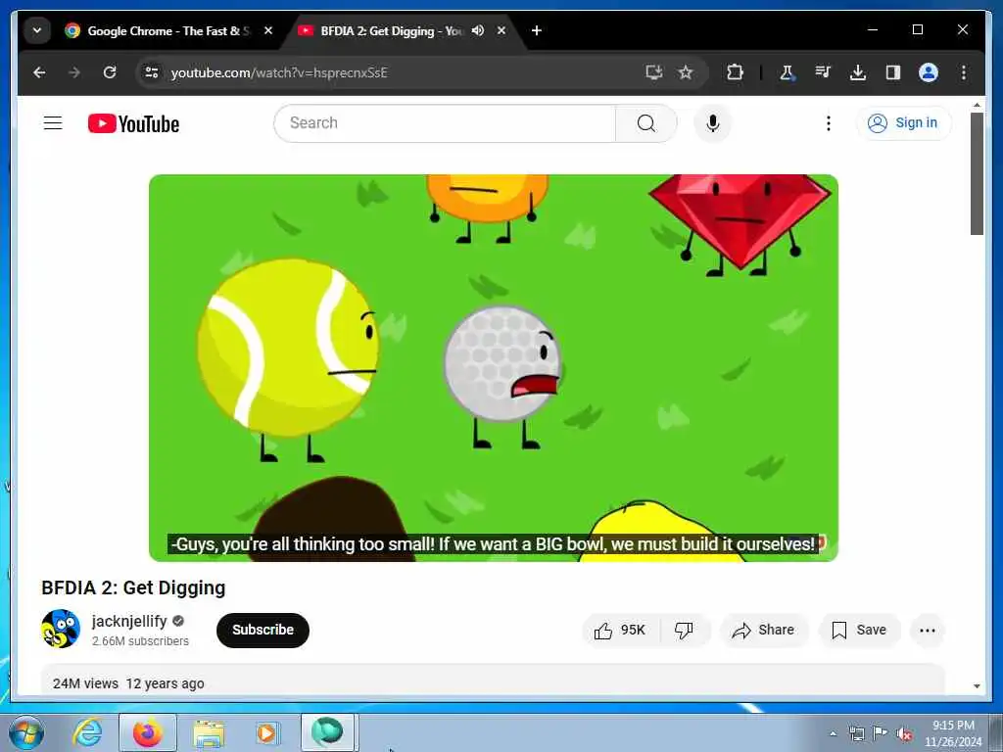Click the magnifier search button
Image resolution: width=1003 pixels, height=752 pixels.
point(646,122)
